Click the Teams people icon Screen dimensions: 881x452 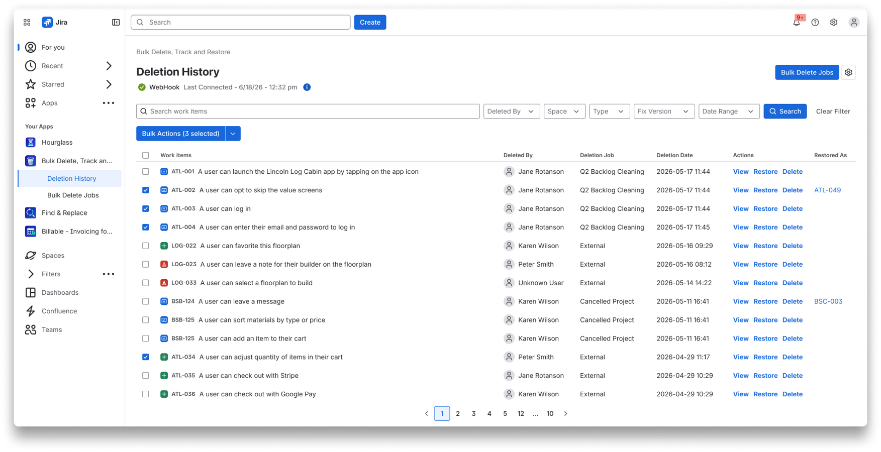click(x=31, y=330)
